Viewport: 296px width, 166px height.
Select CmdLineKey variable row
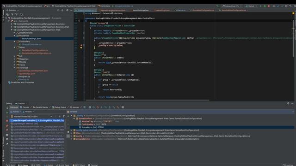point(92,125)
